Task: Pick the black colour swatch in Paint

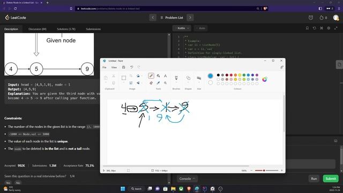Action: (x=218, y=75)
